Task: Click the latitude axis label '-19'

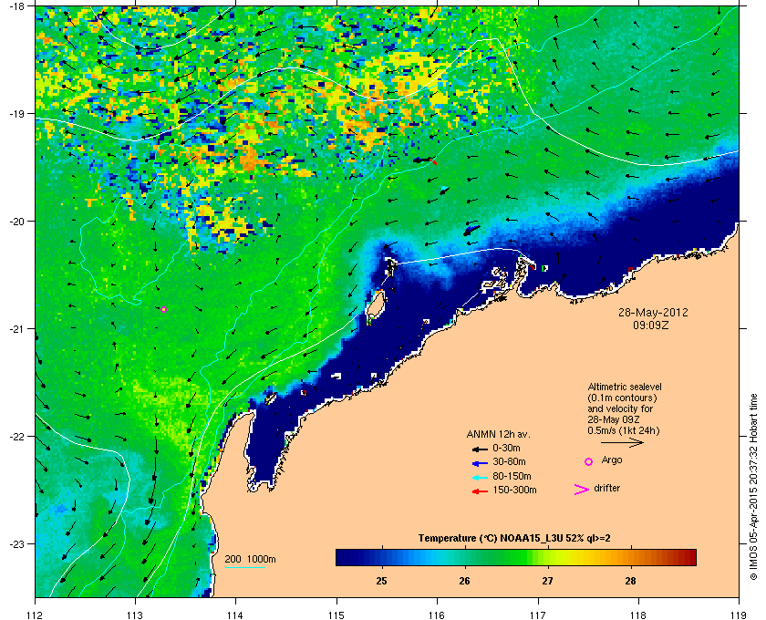Action: (16, 114)
